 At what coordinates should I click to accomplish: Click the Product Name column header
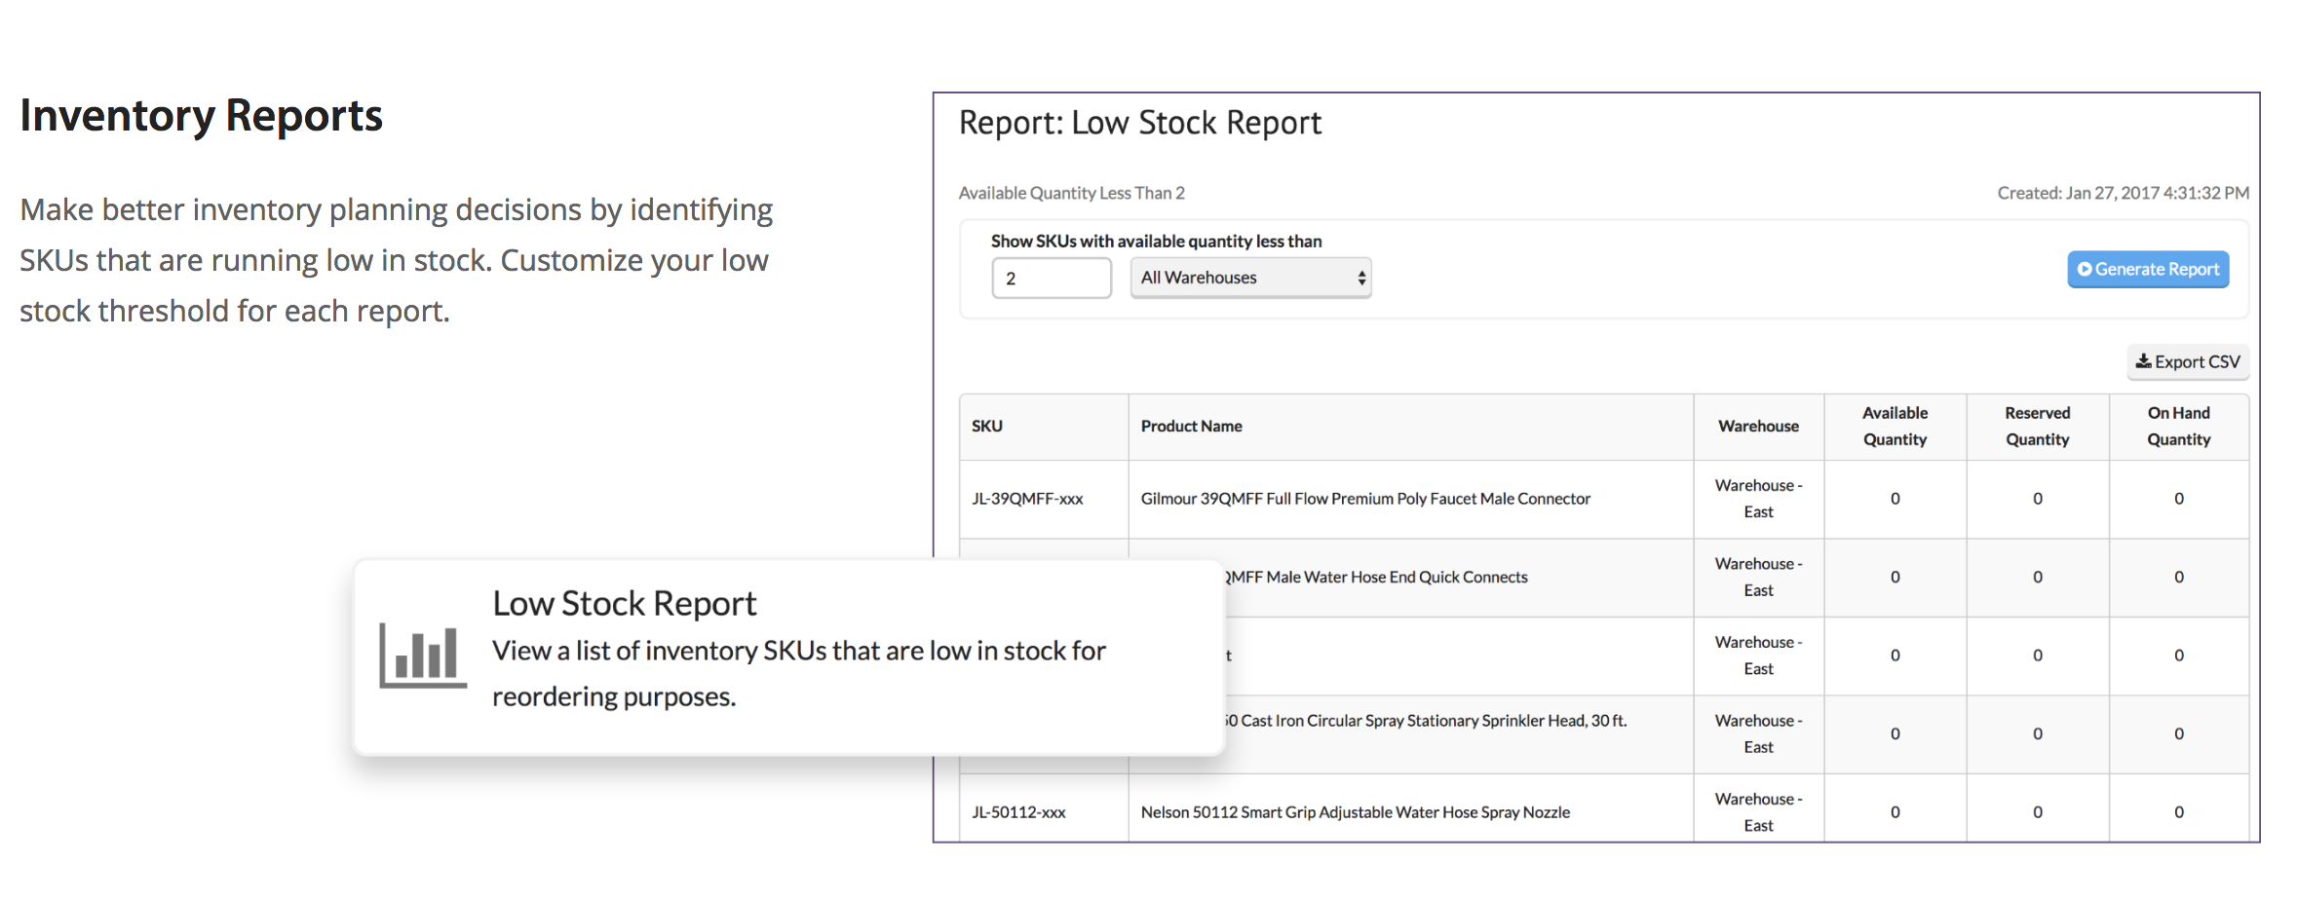tap(1191, 427)
